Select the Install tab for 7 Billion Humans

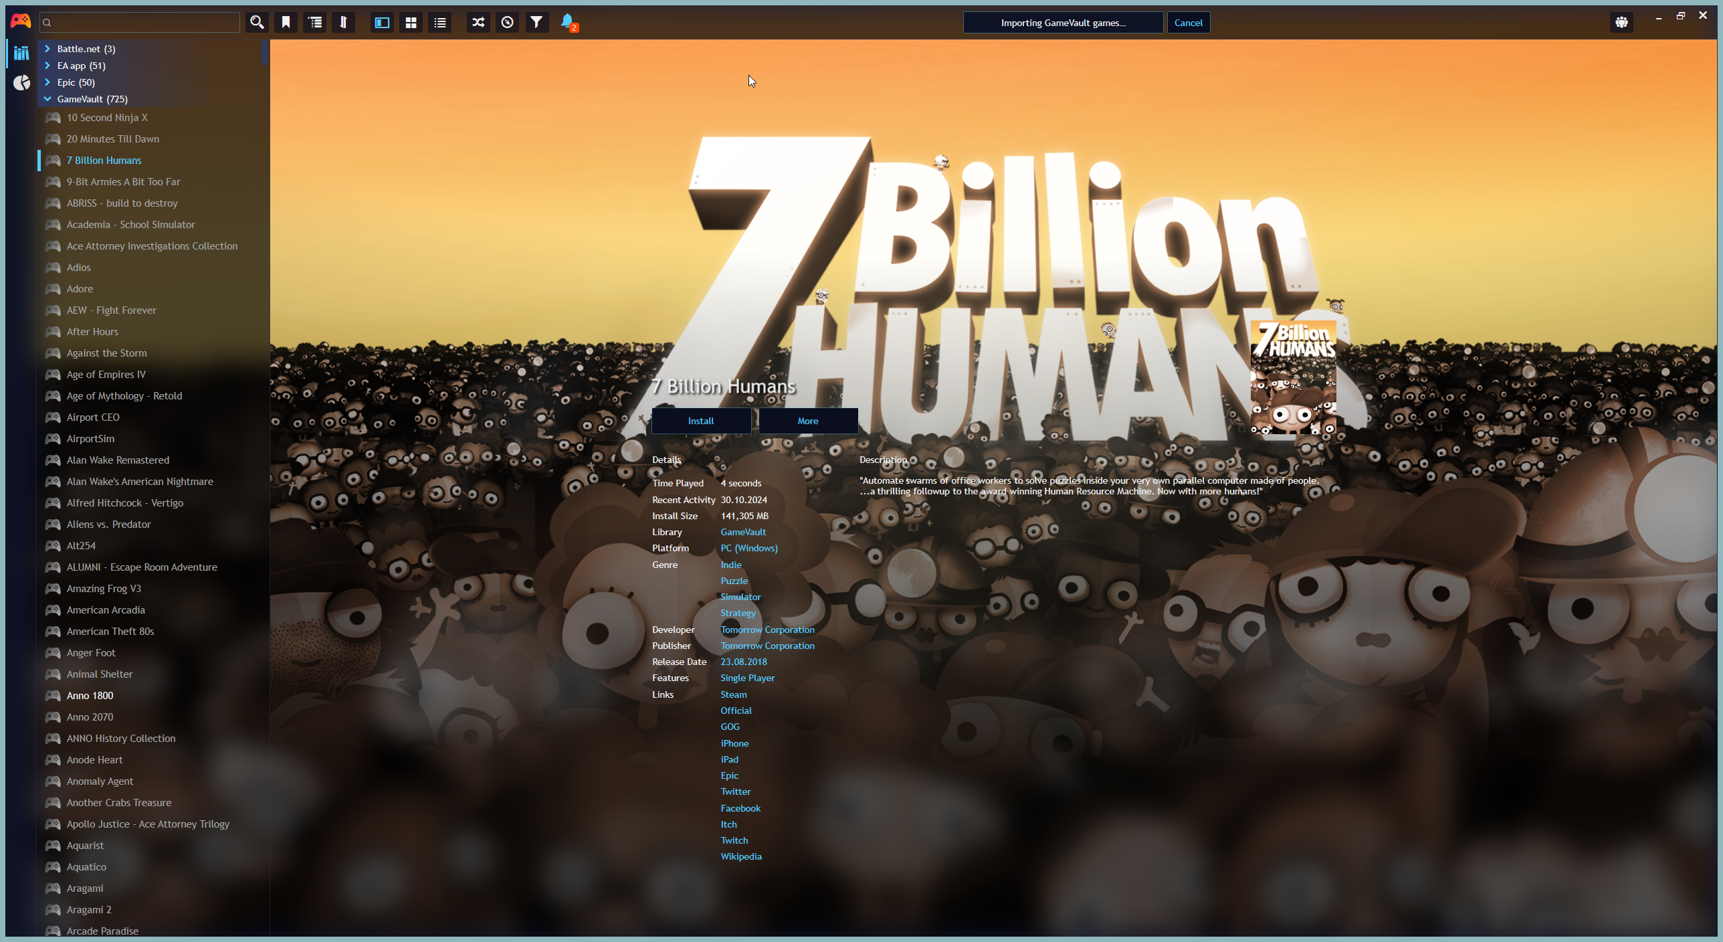coord(700,420)
